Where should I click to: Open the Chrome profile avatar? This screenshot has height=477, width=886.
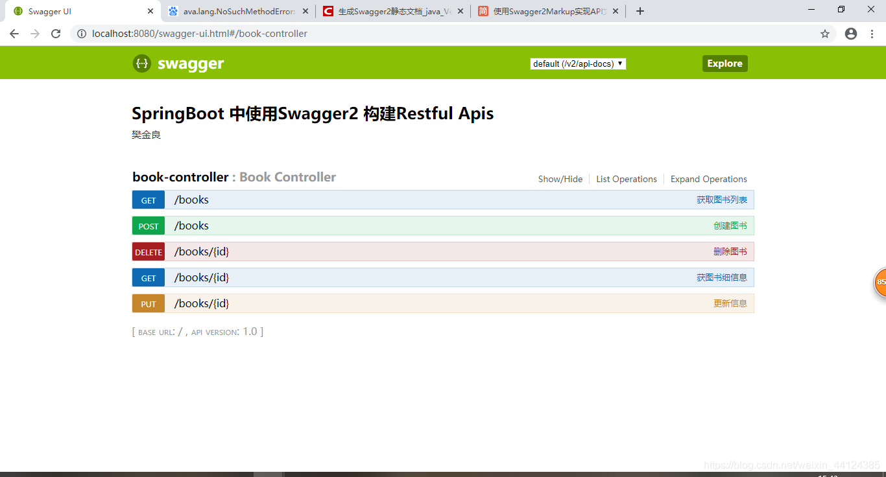(x=851, y=34)
